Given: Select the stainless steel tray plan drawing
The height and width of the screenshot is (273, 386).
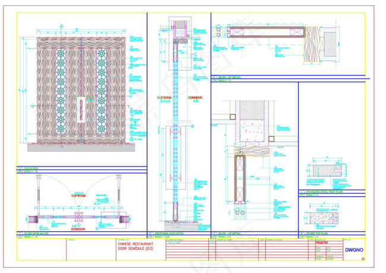Looking at the screenshot, I should coord(327,171).
